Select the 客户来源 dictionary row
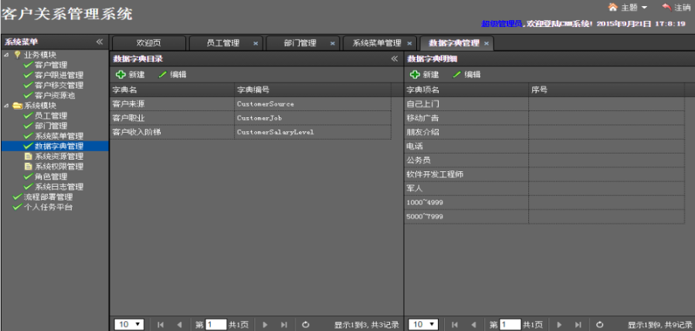 250,104
